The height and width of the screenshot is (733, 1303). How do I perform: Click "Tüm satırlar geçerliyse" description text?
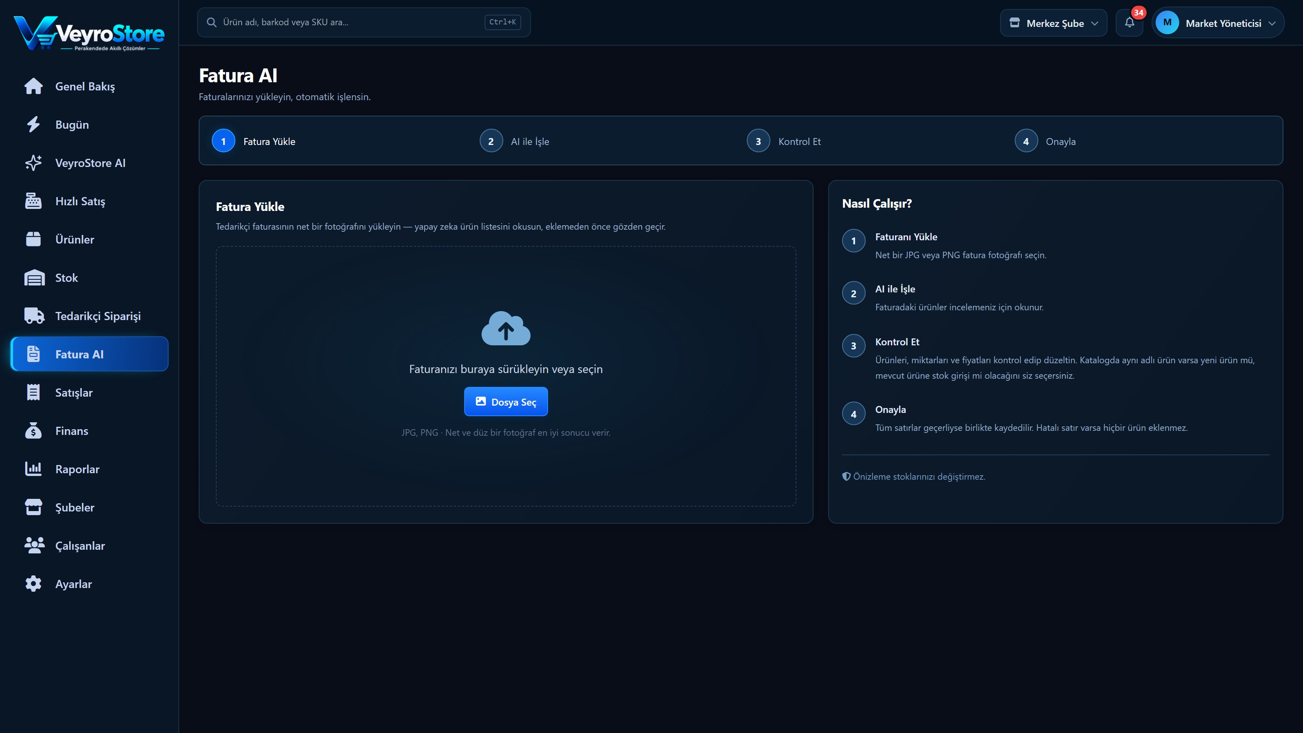(1031, 428)
